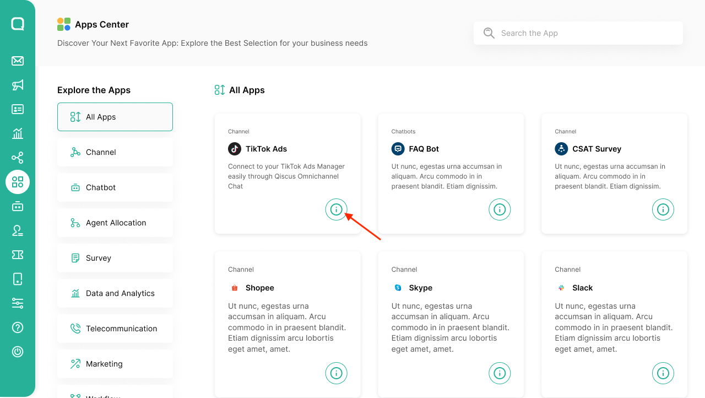This screenshot has height=398, width=705.
Task: Click the Shopee card description text
Action: [287, 327]
